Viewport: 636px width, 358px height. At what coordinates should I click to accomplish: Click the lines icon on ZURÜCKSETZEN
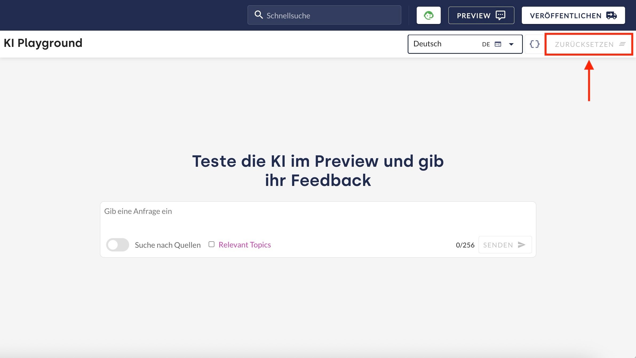click(622, 44)
